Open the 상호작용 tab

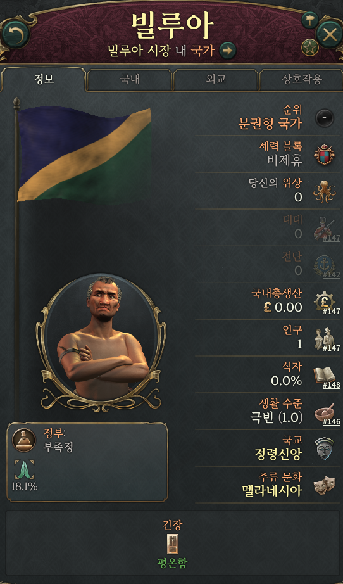coord(301,79)
